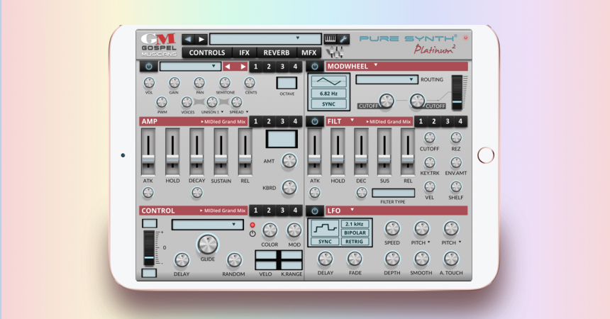
Task: Select CONTROL layer 2 button
Action: tap(269, 211)
